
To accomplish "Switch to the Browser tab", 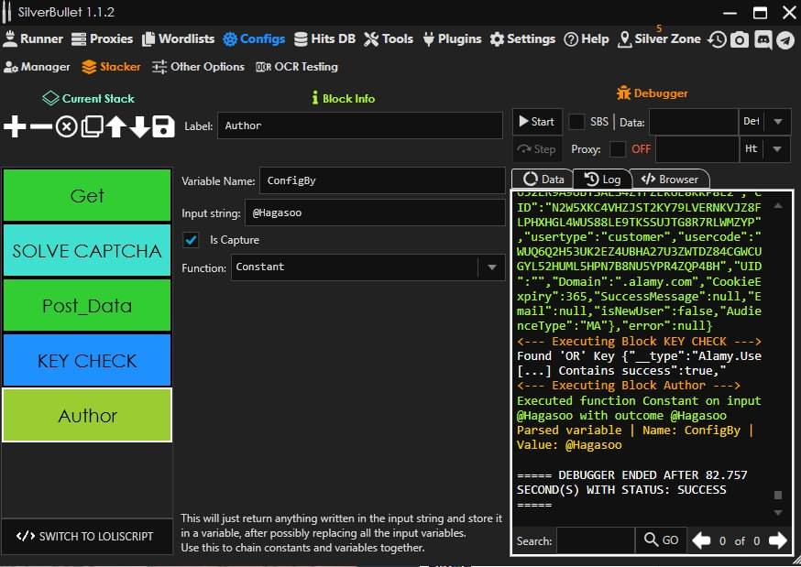I will click(x=670, y=180).
